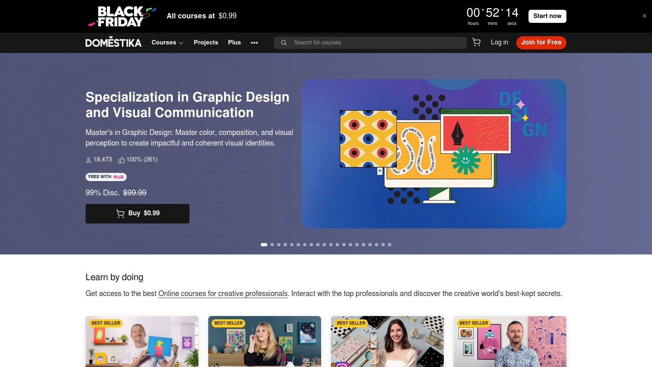
Task: Select the first (active) carousel indicator
Action: tap(264, 245)
